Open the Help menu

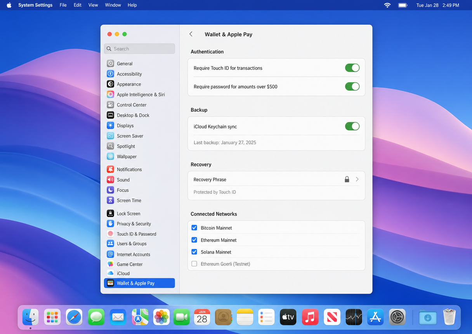[132, 5]
